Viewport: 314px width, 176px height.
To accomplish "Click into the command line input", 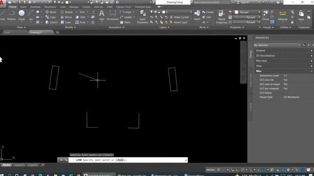I will coord(128,160).
